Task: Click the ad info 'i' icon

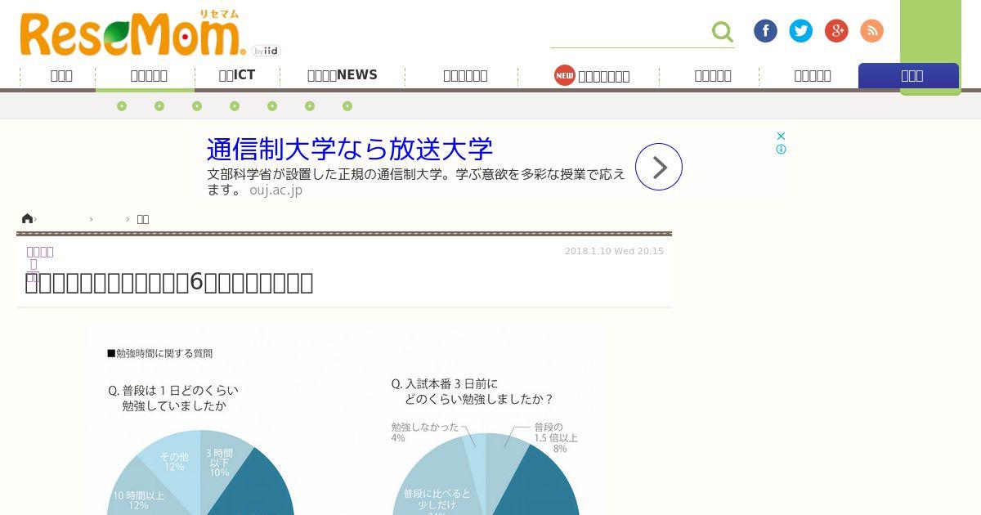Action: pos(781,150)
